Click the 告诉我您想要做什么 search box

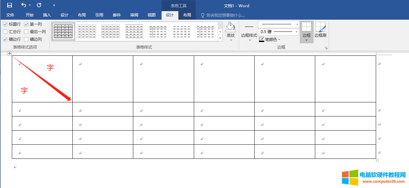(x=225, y=15)
